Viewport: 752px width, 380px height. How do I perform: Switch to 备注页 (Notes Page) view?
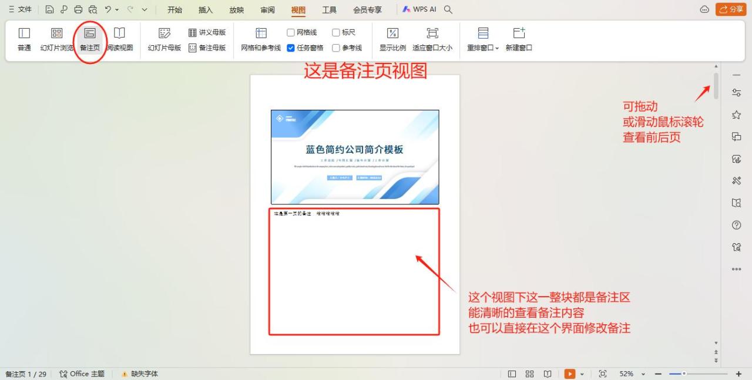[89, 39]
